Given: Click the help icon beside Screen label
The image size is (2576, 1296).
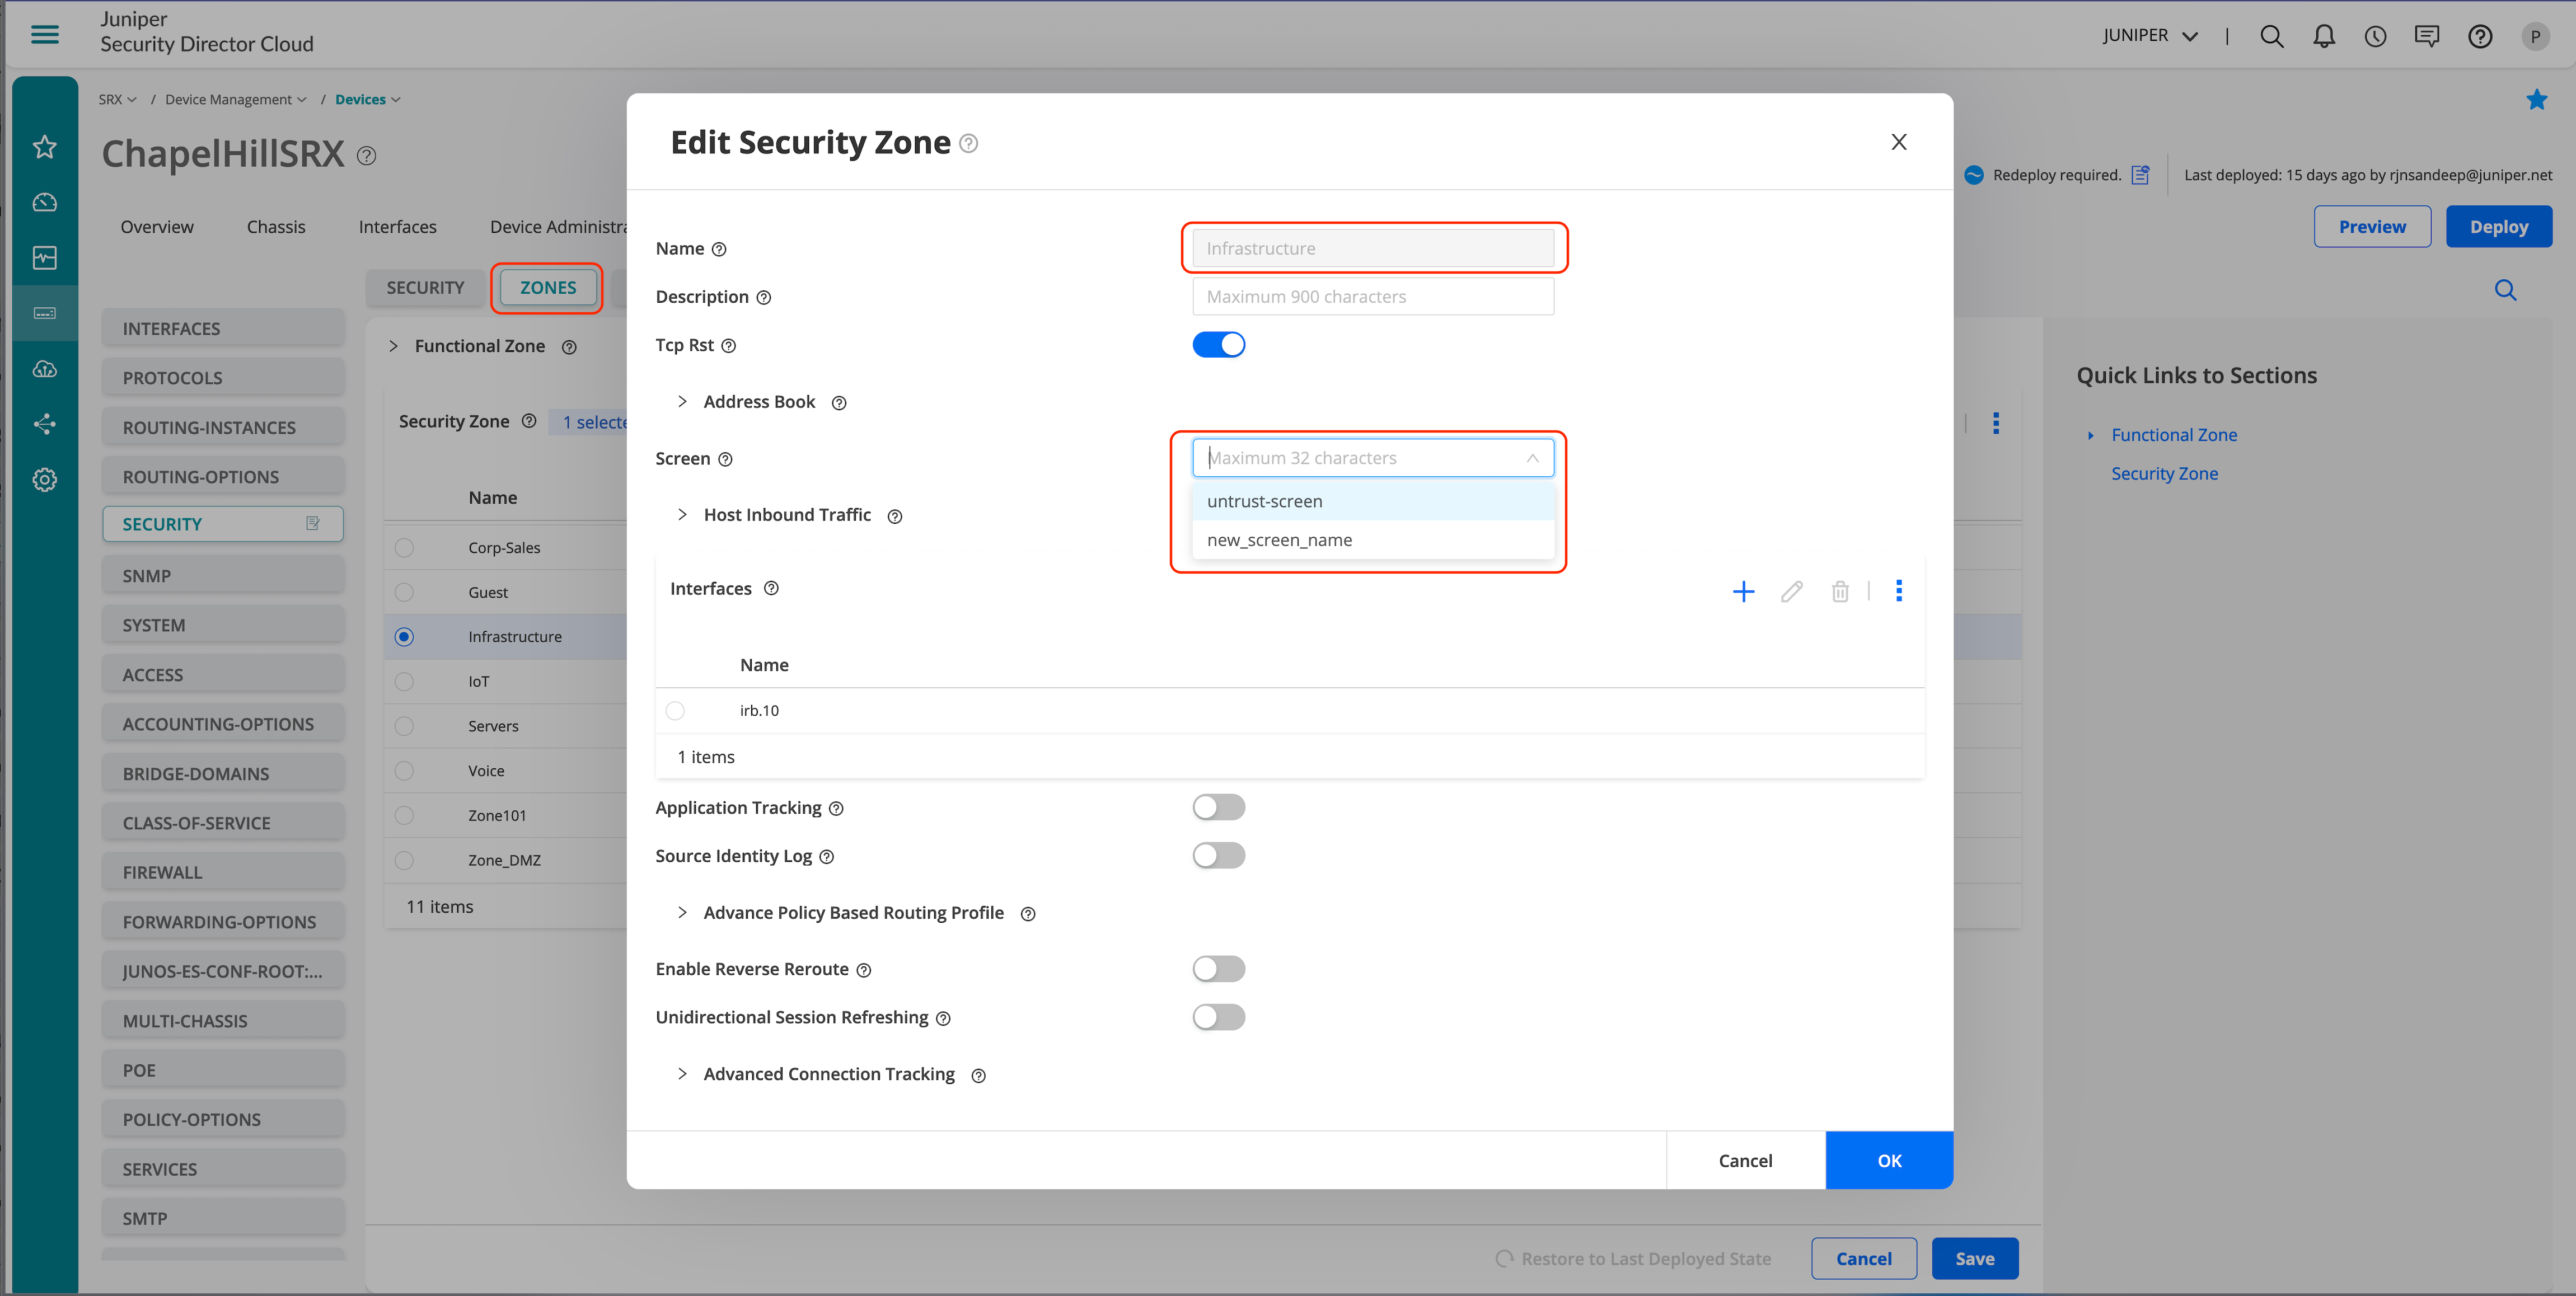Looking at the screenshot, I should [x=726, y=459].
